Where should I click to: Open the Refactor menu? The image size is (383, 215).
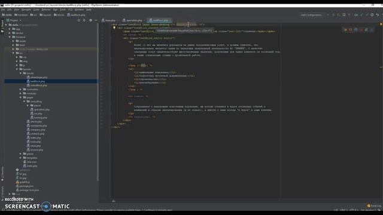click(46, 10)
